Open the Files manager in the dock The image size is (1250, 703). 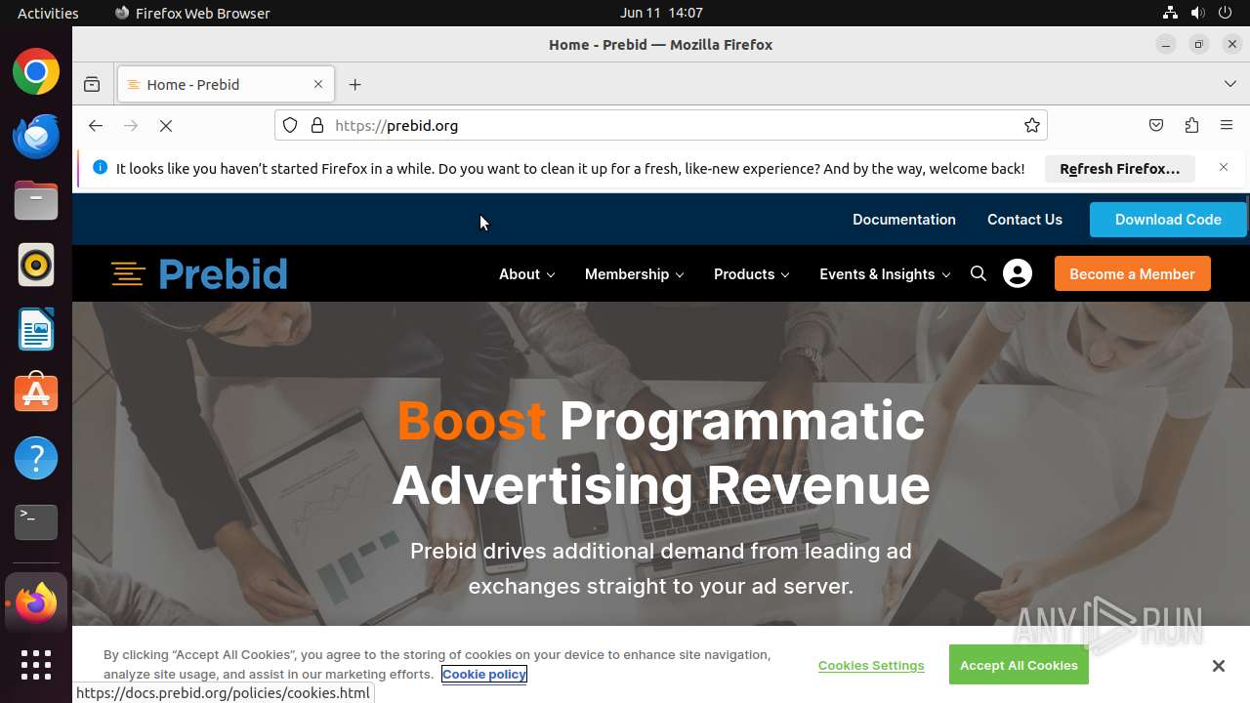[36, 200]
